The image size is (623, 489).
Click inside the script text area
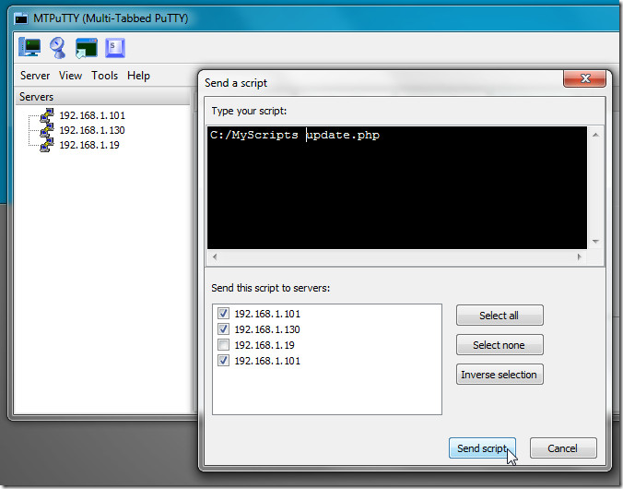[x=396, y=188]
